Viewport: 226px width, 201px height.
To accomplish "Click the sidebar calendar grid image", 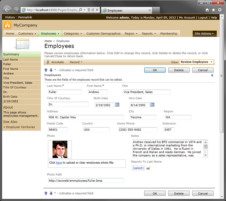I will [x=22, y=44].
